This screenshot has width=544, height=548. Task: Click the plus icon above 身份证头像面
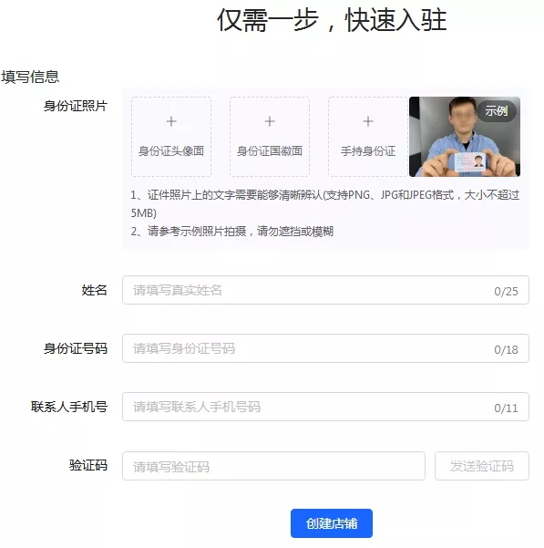click(x=171, y=121)
